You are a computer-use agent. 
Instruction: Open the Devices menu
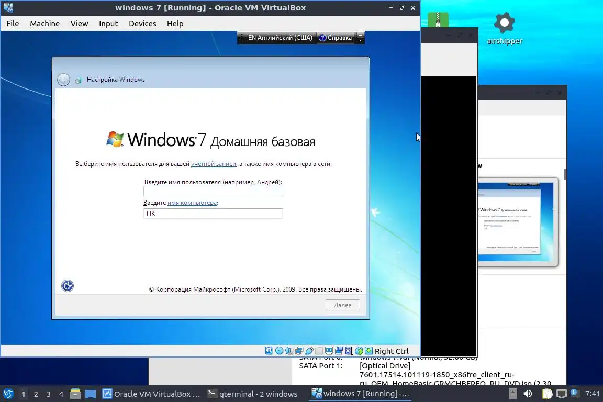pyautogui.click(x=142, y=24)
